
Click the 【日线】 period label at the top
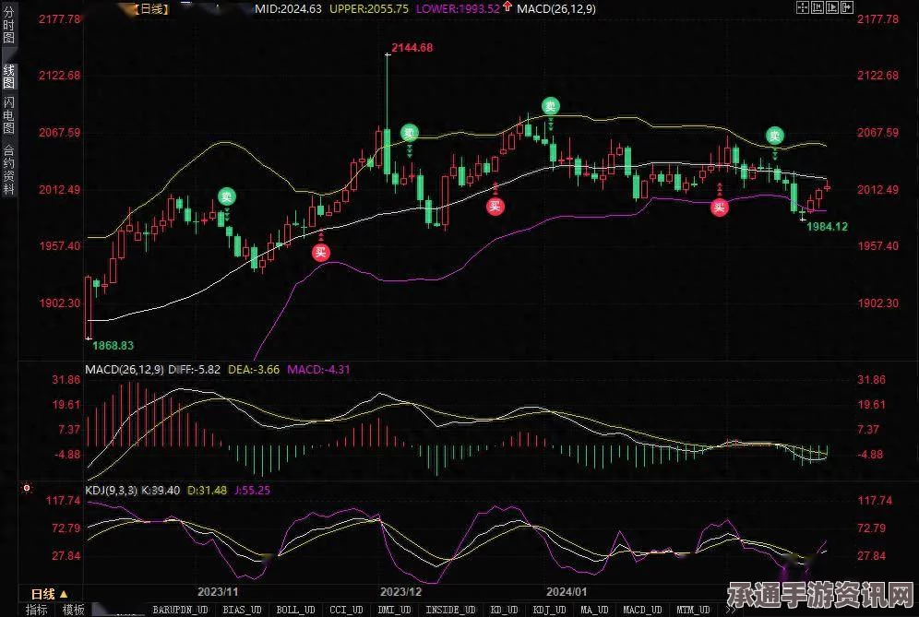[151, 9]
